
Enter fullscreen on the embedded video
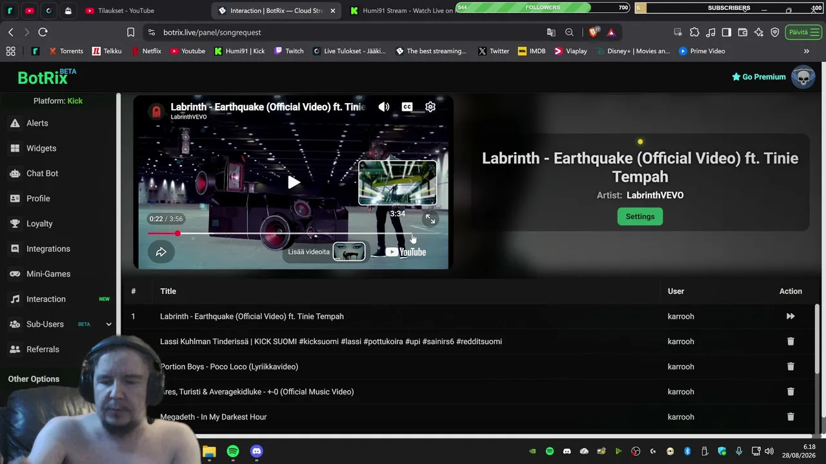[430, 220]
